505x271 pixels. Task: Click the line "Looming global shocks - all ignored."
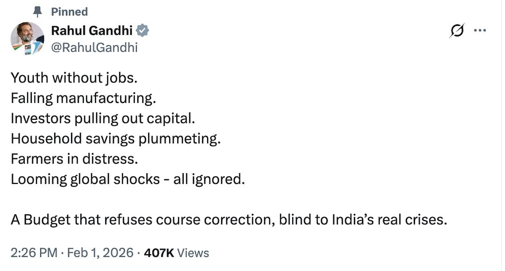[127, 179]
